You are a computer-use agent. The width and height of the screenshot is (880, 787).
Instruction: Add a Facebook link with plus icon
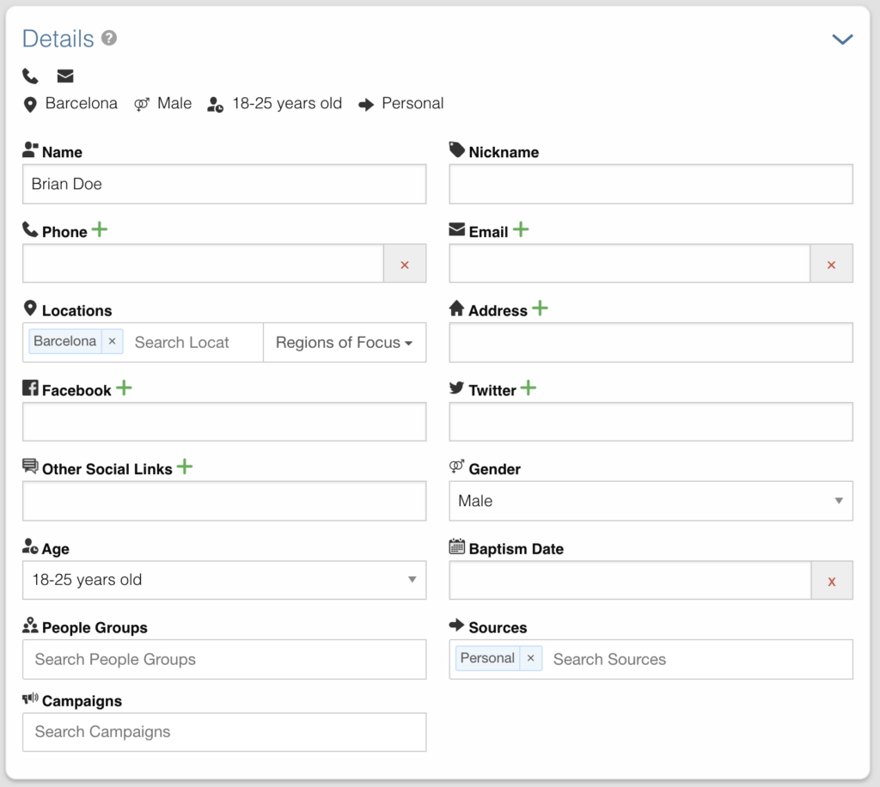tap(124, 387)
